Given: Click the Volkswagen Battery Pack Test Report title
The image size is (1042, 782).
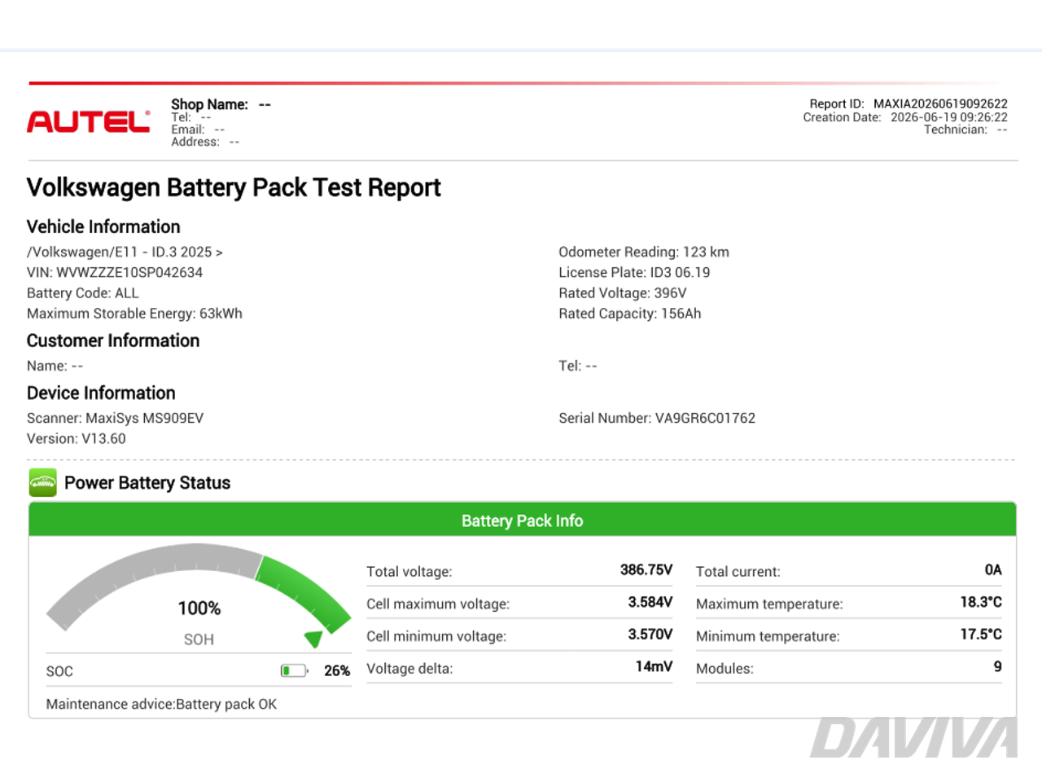Looking at the screenshot, I should tap(234, 187).
